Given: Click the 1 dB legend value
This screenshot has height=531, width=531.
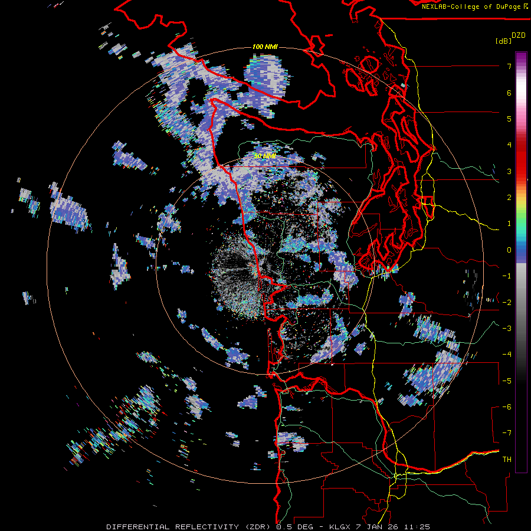Looking at the screenshot, I should click(509, 224).
